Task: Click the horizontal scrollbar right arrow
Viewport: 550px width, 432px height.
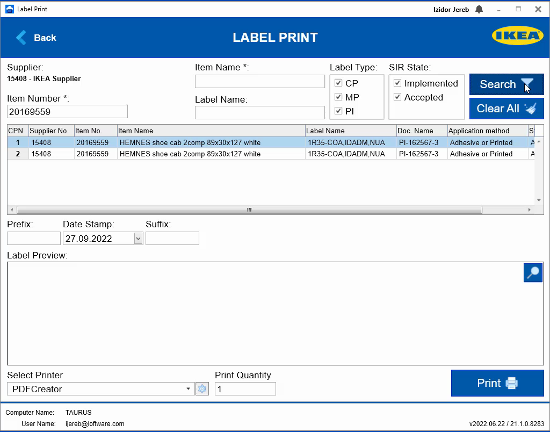Action: tap(529, 210)
